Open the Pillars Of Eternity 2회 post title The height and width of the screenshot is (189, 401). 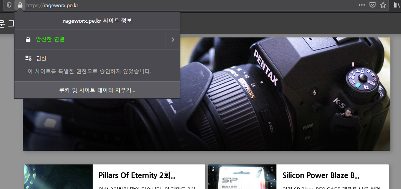click(137, 175)
